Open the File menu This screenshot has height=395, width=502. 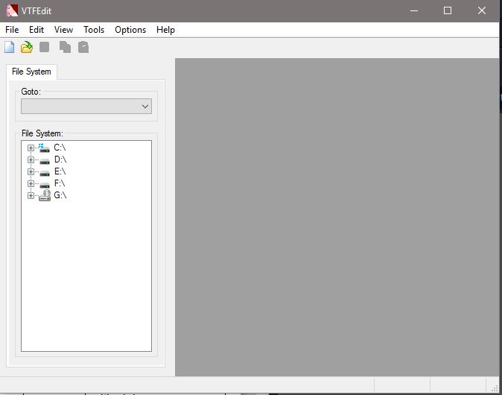click(x=12, y=30)
